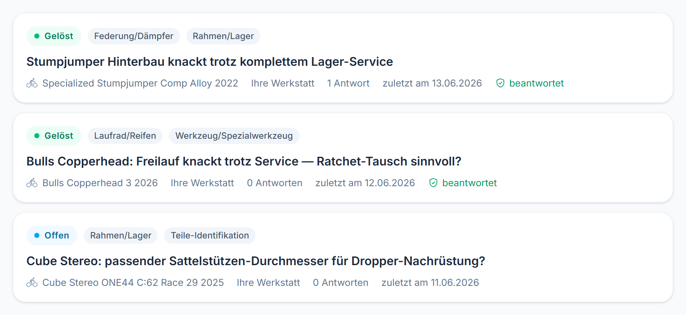Screen dimensions: 686x315
Task: Open thread 'Stumpjumper Hinterbau knackt trotz komplettem Lager-Service'
Action: [209, 62]
